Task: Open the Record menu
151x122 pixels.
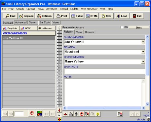Action: click(x=64, y=9)
